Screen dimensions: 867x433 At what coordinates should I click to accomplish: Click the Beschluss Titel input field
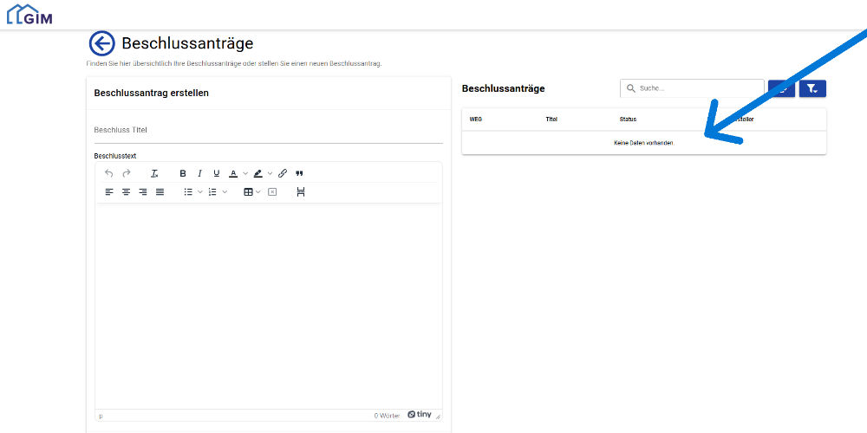(x=268, y=131)
